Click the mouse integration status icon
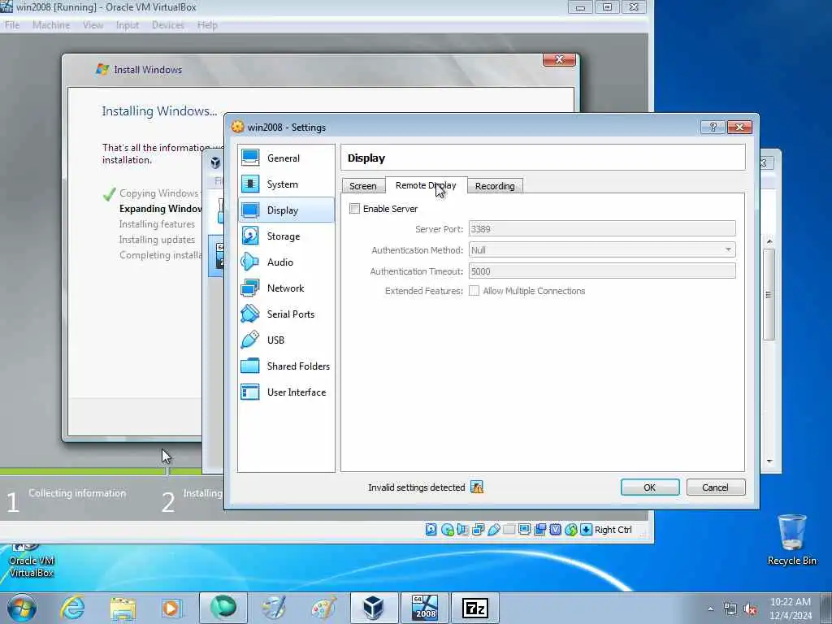Viewport: 832px width, 624px height. [x=571, y=530]
